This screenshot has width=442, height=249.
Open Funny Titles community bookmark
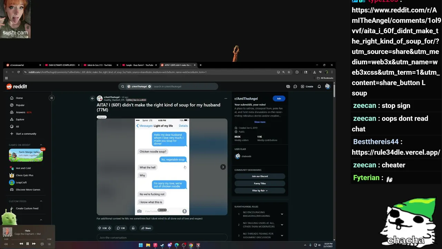260,184
